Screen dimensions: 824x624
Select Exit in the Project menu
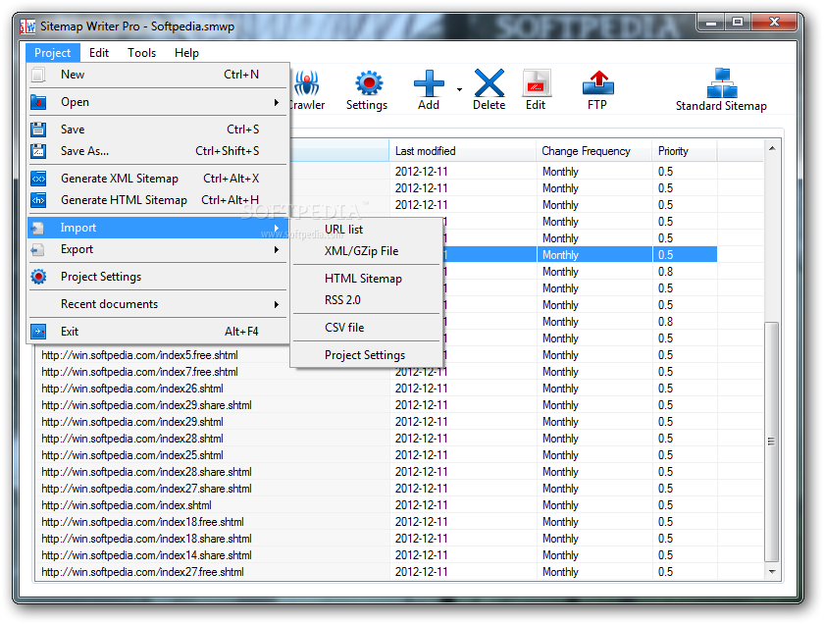pyautogui.click(x=158, y=332)
